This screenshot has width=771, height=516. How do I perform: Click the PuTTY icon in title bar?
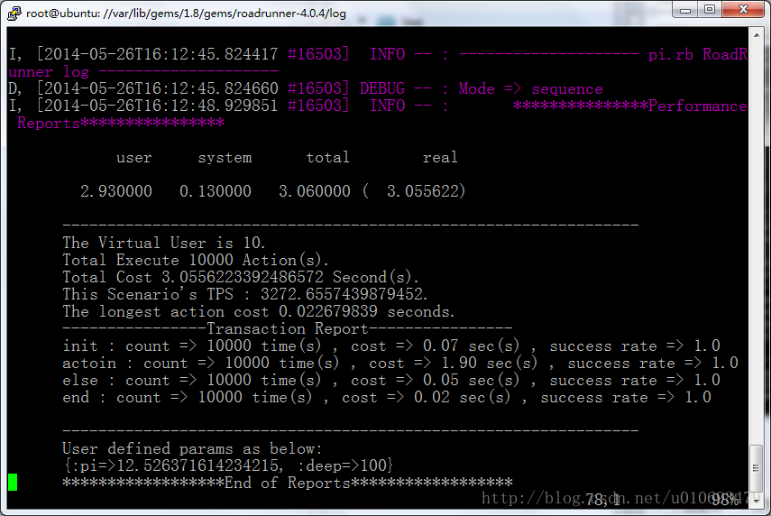tap(14, 13)
